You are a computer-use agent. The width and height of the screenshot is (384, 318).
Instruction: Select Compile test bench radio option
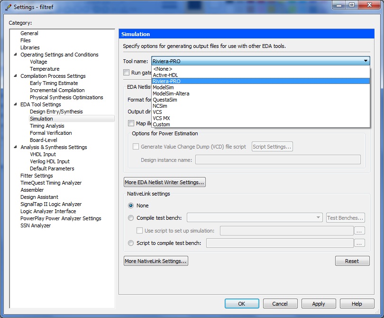click(131, 218)
